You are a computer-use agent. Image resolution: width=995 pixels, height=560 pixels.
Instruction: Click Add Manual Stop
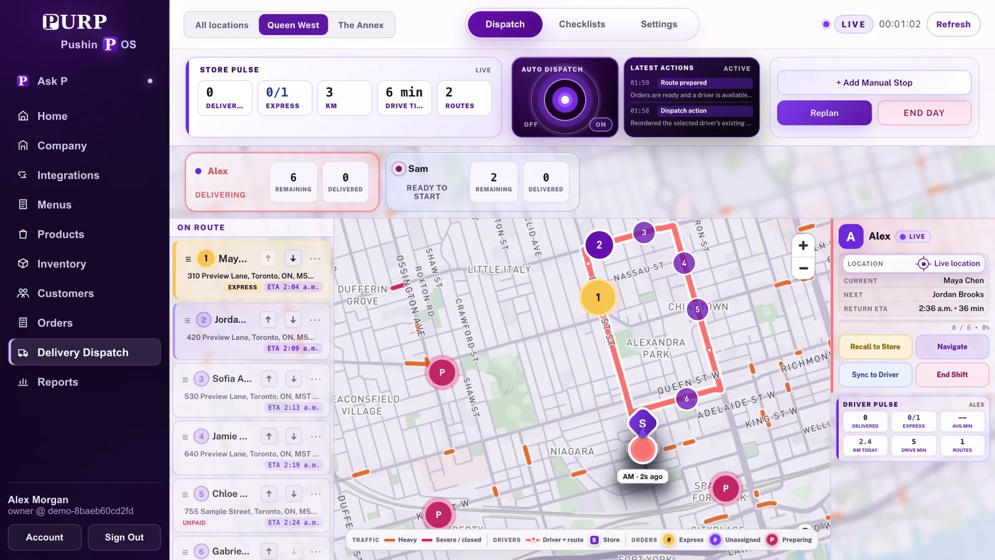874,83
